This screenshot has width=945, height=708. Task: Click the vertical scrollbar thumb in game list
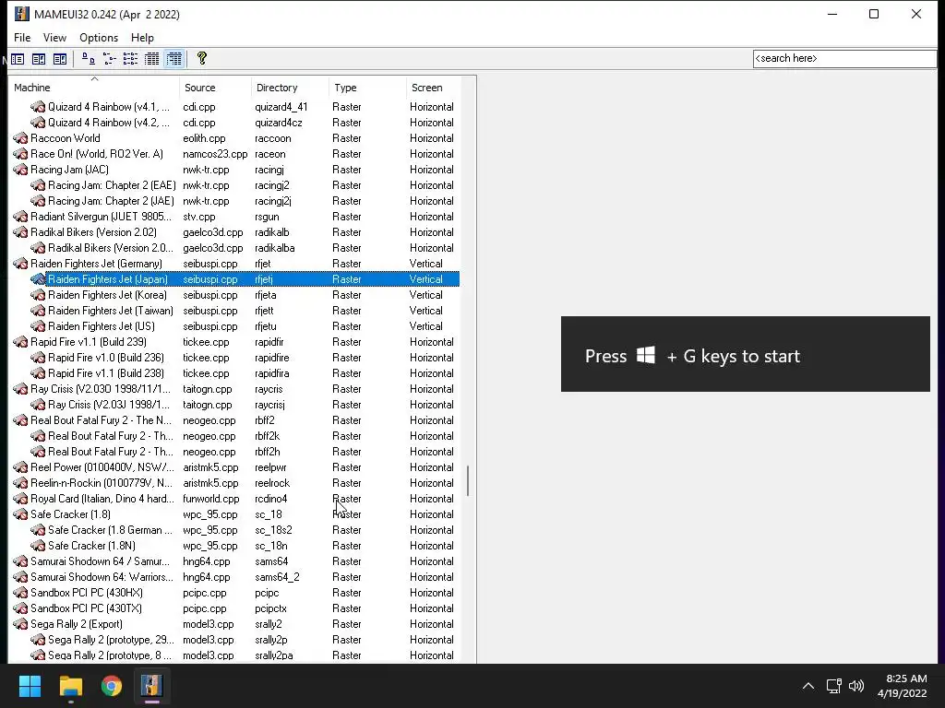tap(468, 480)
